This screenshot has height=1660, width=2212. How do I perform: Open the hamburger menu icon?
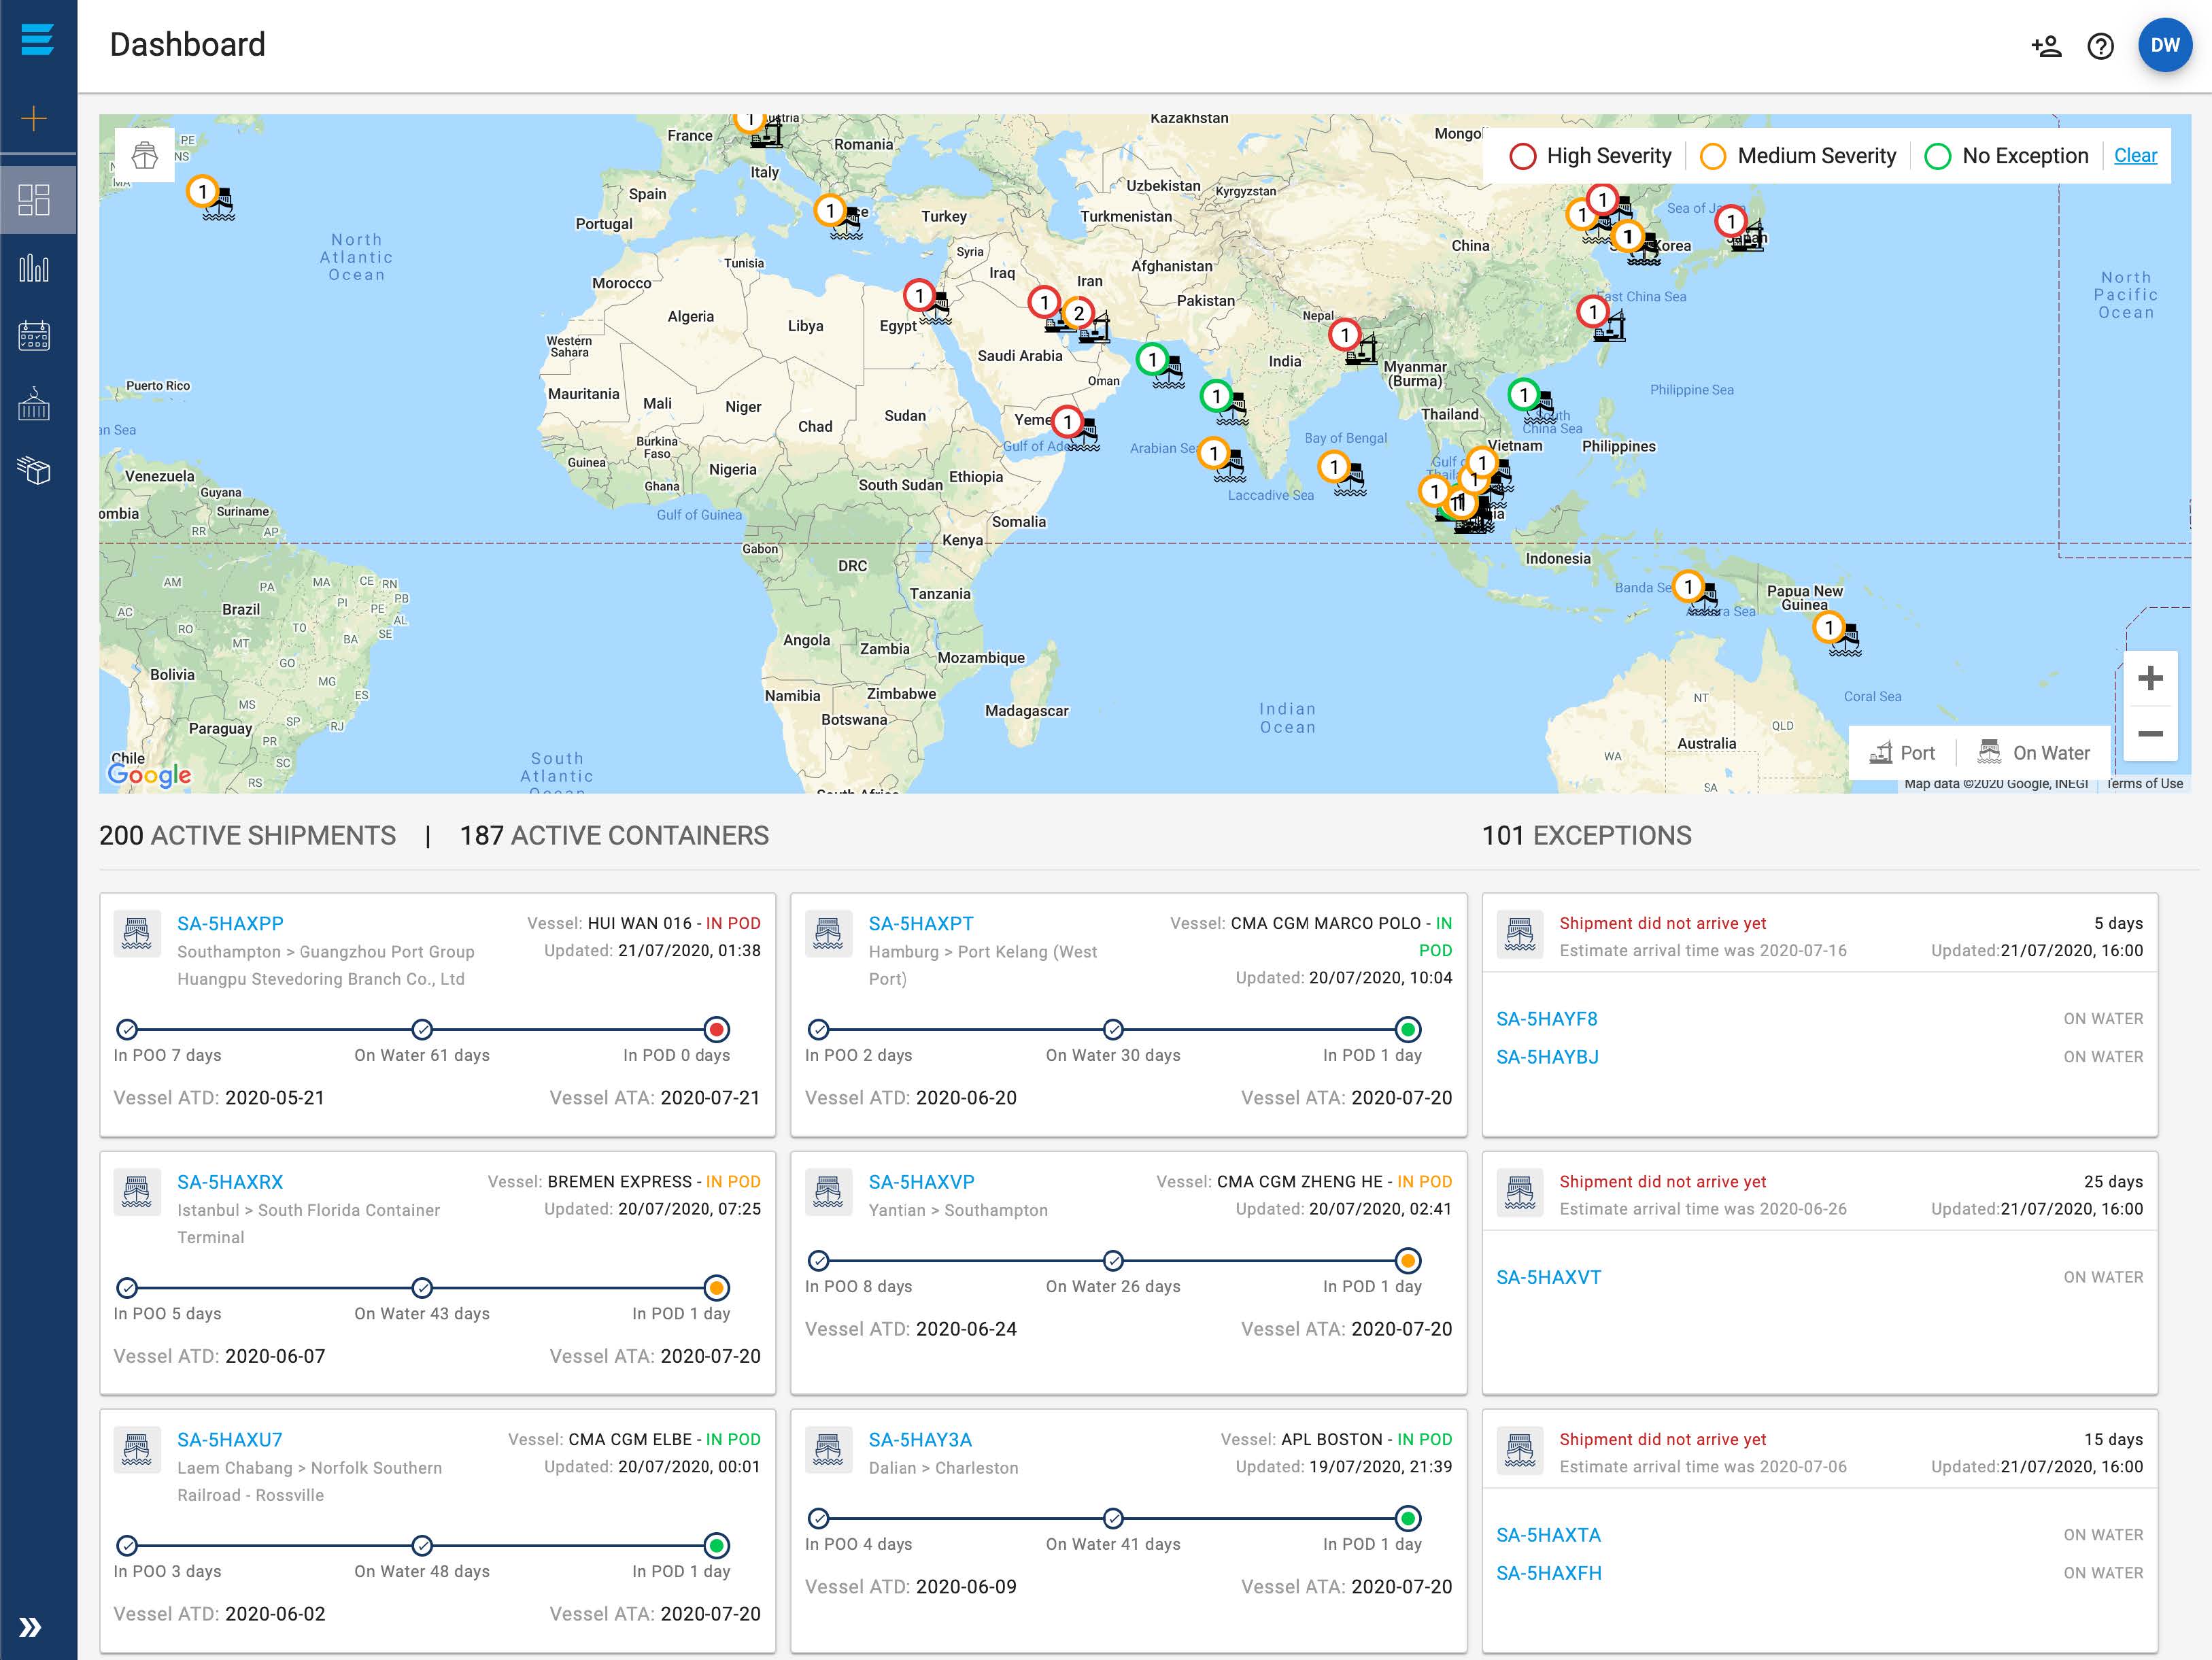(37, 40)
